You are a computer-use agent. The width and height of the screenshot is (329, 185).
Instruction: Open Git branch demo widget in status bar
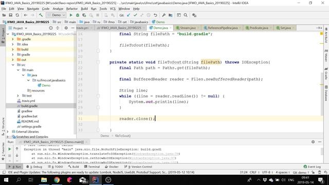click(301, 173)
